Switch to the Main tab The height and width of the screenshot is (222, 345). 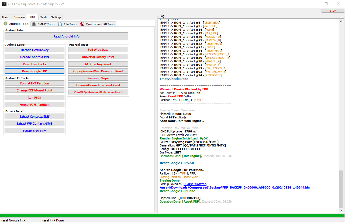[x=5, y=17]
